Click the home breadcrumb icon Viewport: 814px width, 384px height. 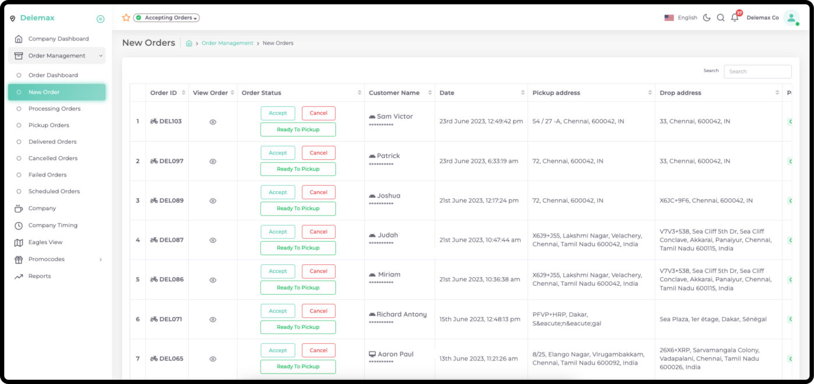[189, 44]
